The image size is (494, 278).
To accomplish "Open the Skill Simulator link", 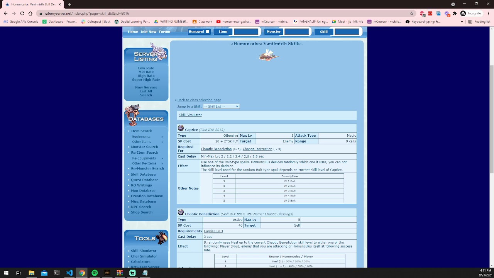I will pos(190,115).
